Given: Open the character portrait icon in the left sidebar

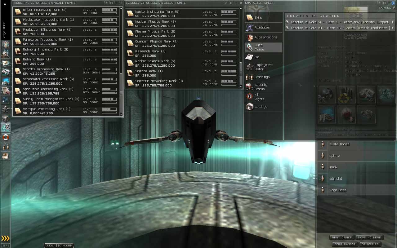Looking at the screenshot, I should [x=6, y=44].
